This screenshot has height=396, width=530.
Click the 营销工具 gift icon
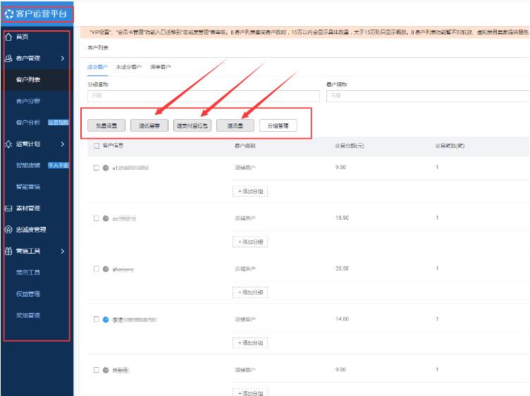point(8,251)
